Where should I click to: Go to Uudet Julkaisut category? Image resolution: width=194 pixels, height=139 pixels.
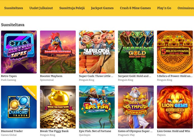[41, 8]
